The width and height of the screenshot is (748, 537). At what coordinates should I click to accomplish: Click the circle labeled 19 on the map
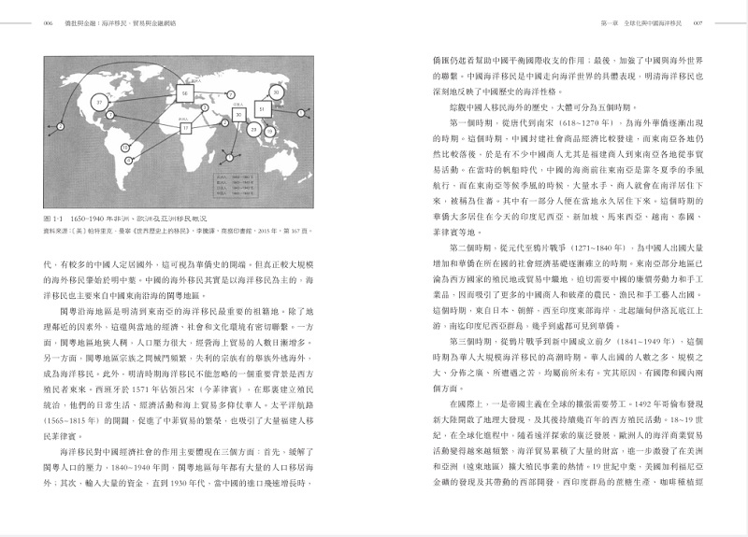click(269, 131)
